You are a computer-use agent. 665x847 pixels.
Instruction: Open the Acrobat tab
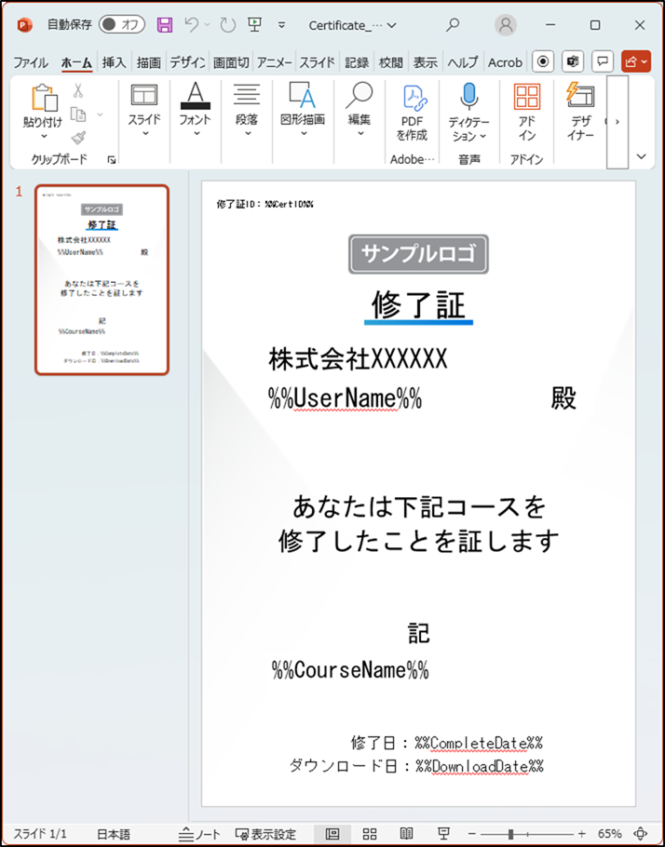(x=505, y=62)
